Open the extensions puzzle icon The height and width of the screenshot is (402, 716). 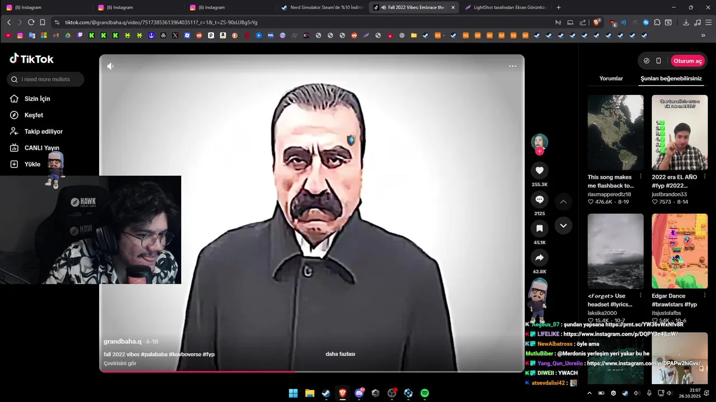[x=657, y=22]
